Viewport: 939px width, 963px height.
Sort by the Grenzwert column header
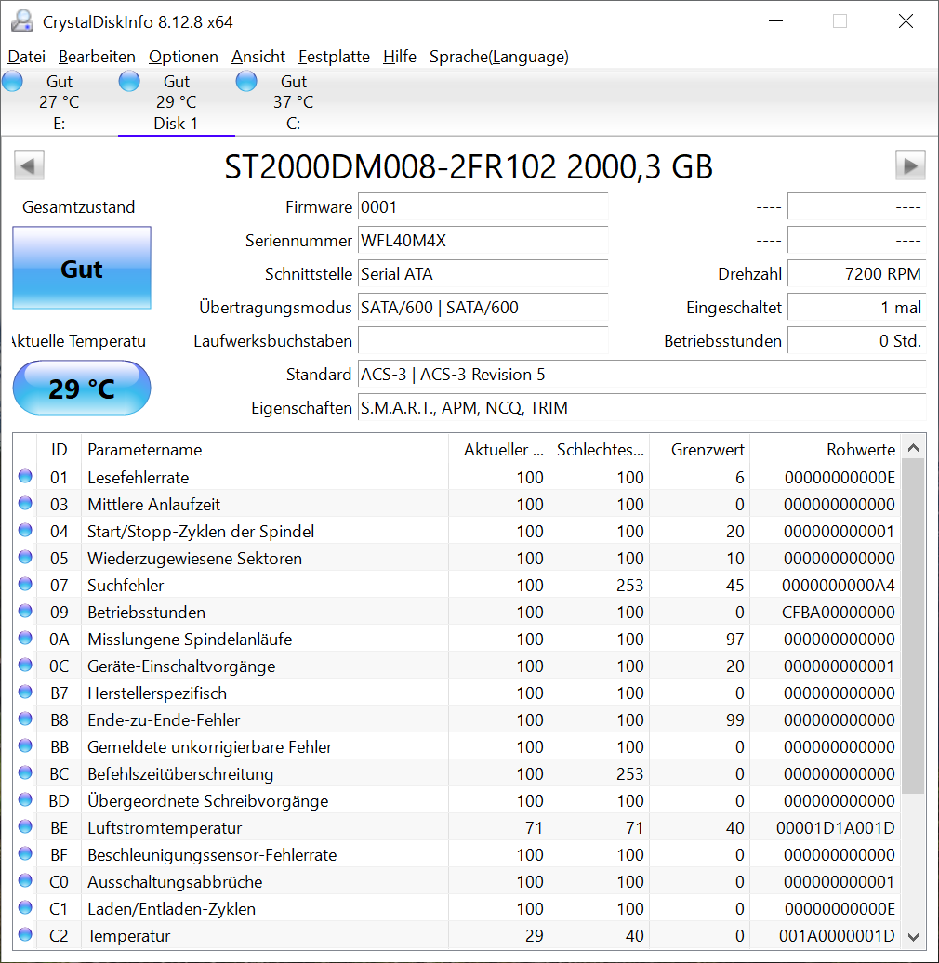pos(700,450)
